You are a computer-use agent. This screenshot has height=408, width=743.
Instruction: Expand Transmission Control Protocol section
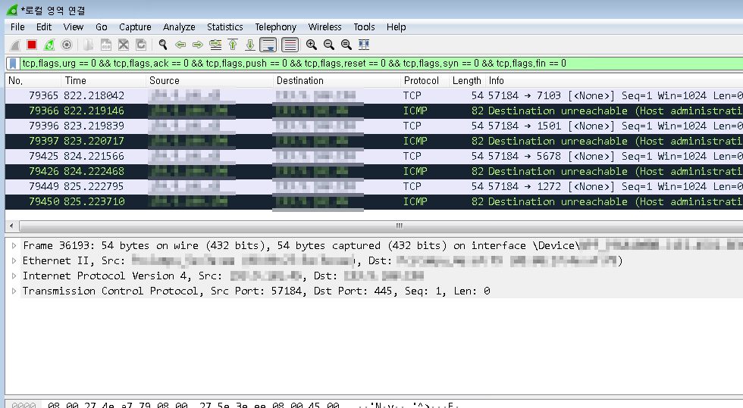point(14,291)
